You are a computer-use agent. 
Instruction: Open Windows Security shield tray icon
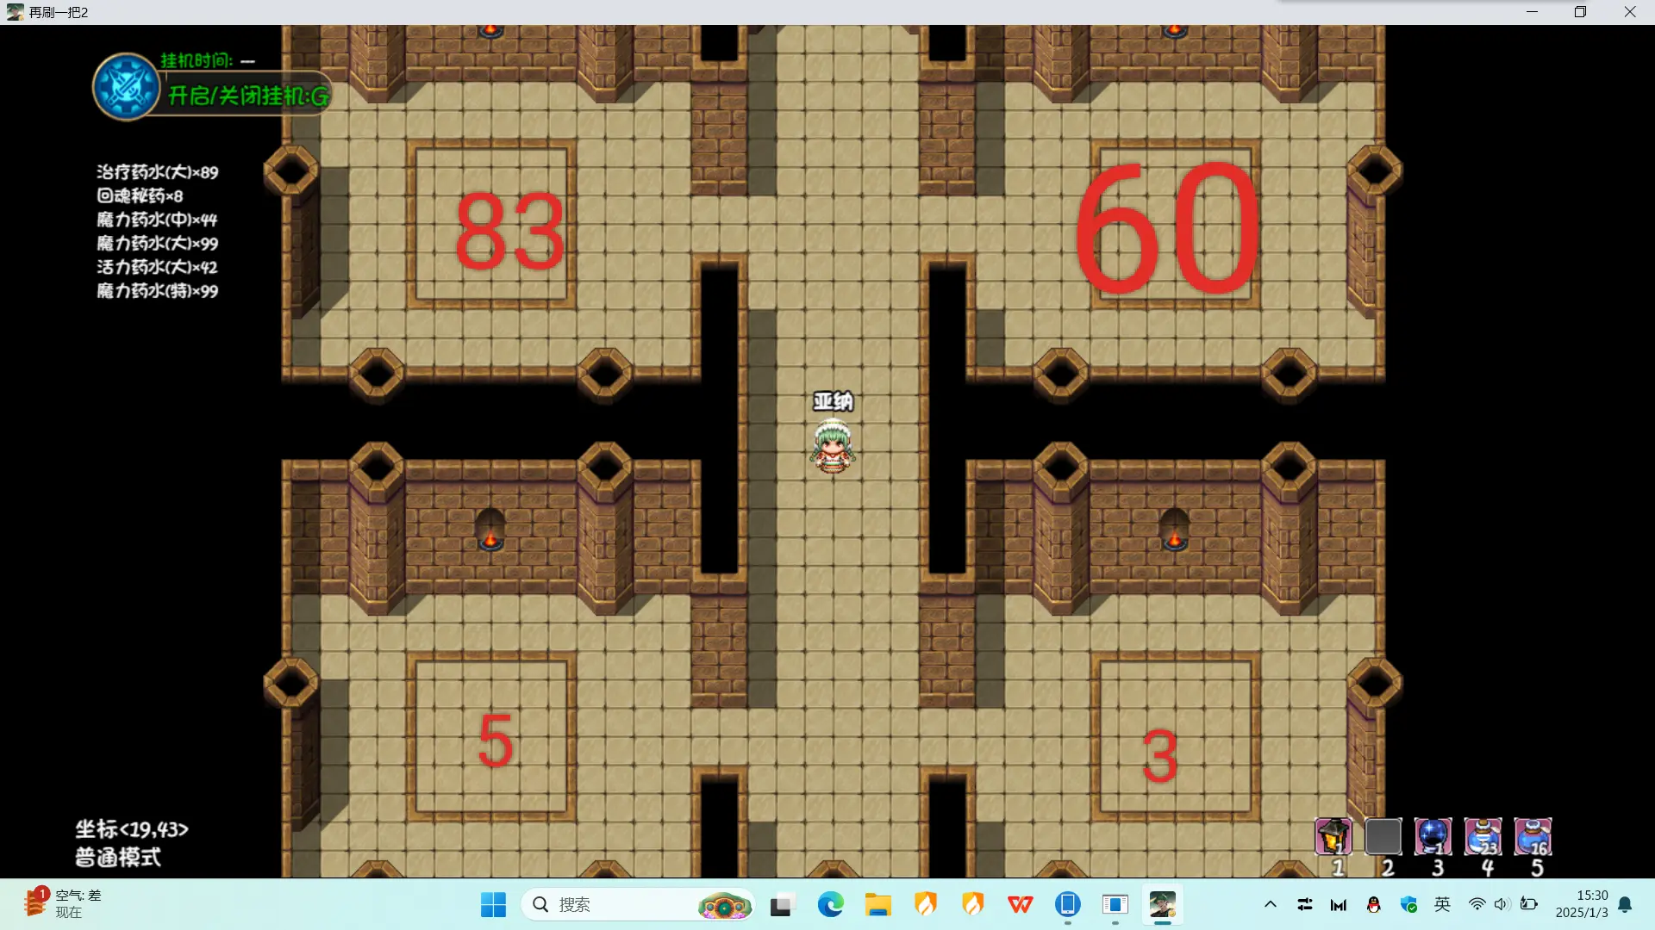click(x=1408, y=904)
